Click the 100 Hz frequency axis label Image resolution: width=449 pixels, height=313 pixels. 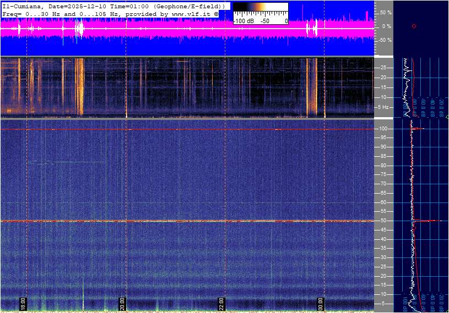383,129
